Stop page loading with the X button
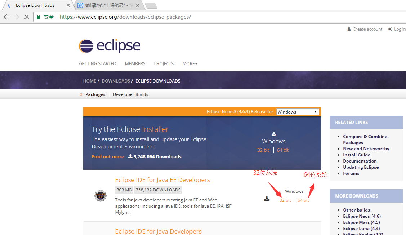 (x=26, y=17)
